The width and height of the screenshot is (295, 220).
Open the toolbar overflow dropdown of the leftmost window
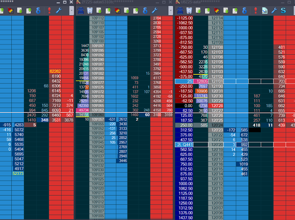(71, 11)
